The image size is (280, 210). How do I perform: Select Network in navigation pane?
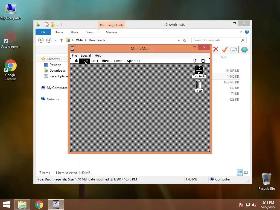(50, 99)
